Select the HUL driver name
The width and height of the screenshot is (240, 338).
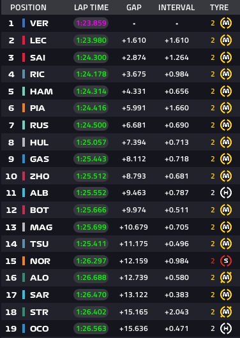click(39, 142)
